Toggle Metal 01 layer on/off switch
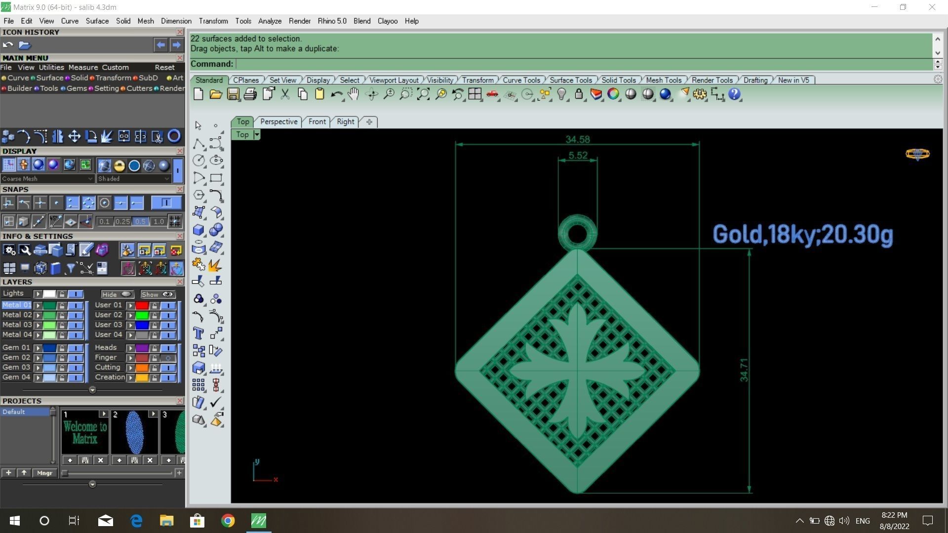Screen dimensions: 948x533 (76, 305)
